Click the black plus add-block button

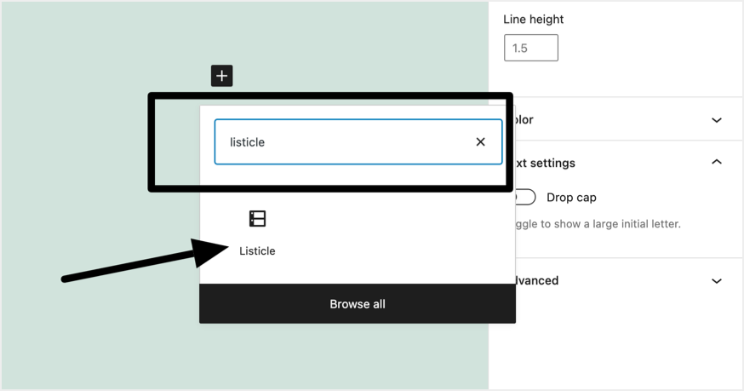pos(221,76)
